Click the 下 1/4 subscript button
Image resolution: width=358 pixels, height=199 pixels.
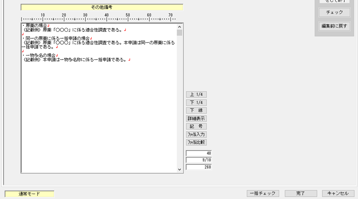[196, 102]
